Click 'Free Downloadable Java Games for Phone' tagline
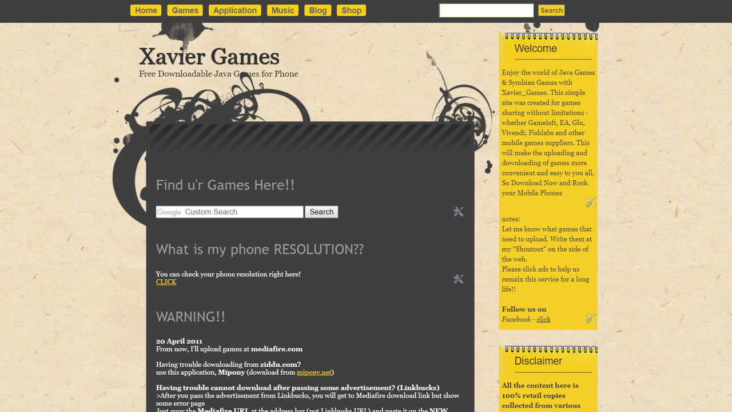This screenshot has width=732, height=412. (218, 74)
